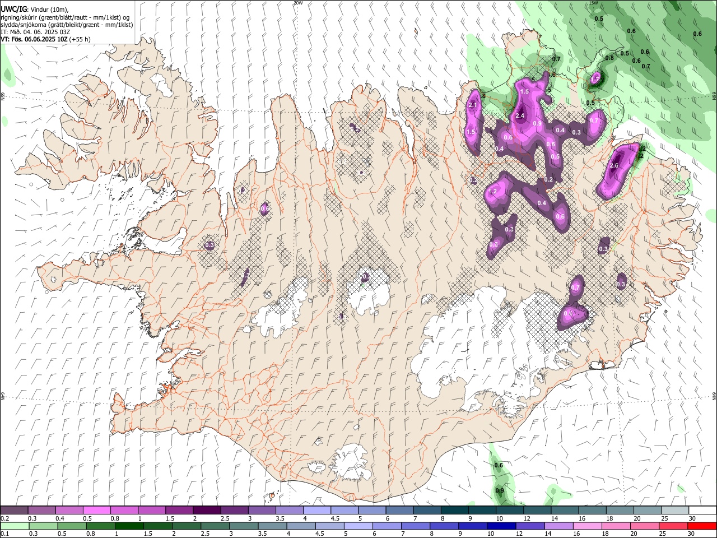Select lower legend swatch between 0.5 and 0.8

point(72,526)
